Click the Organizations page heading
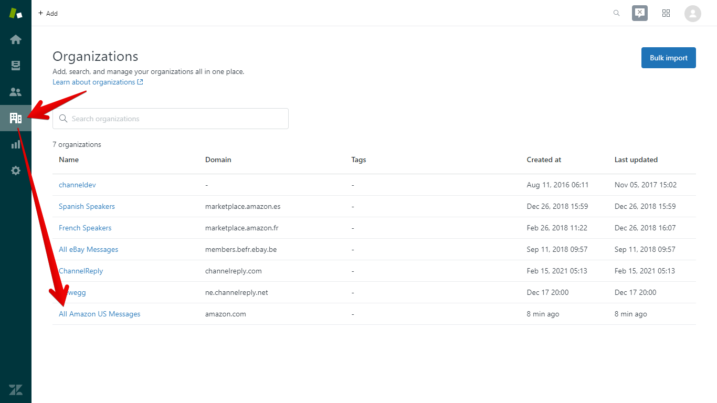The width and height of the screenshot is (717, 403). 96,57
